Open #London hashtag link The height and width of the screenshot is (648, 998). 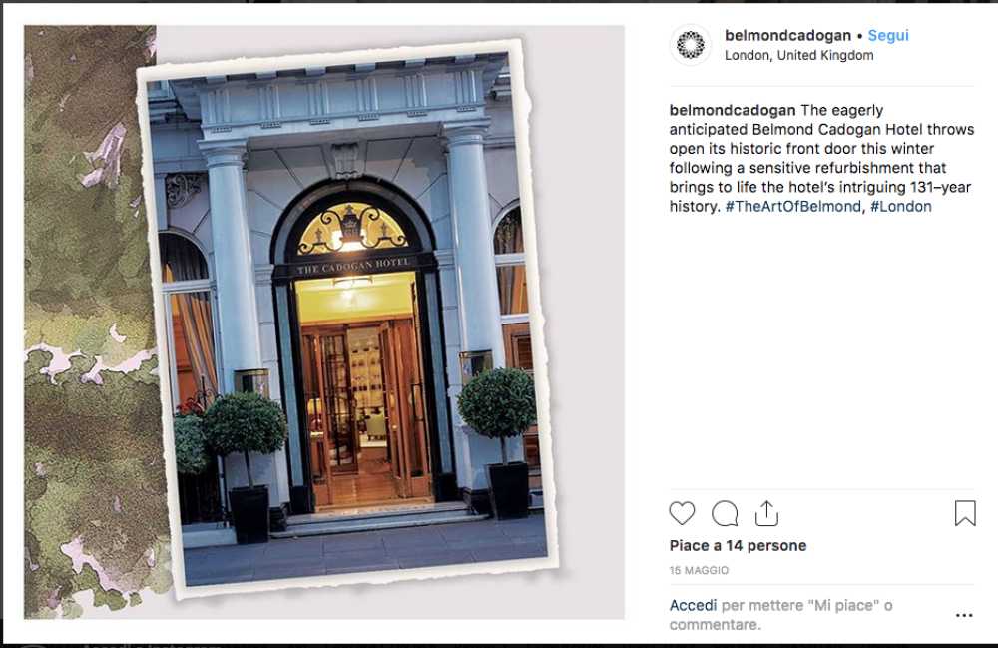900,207
